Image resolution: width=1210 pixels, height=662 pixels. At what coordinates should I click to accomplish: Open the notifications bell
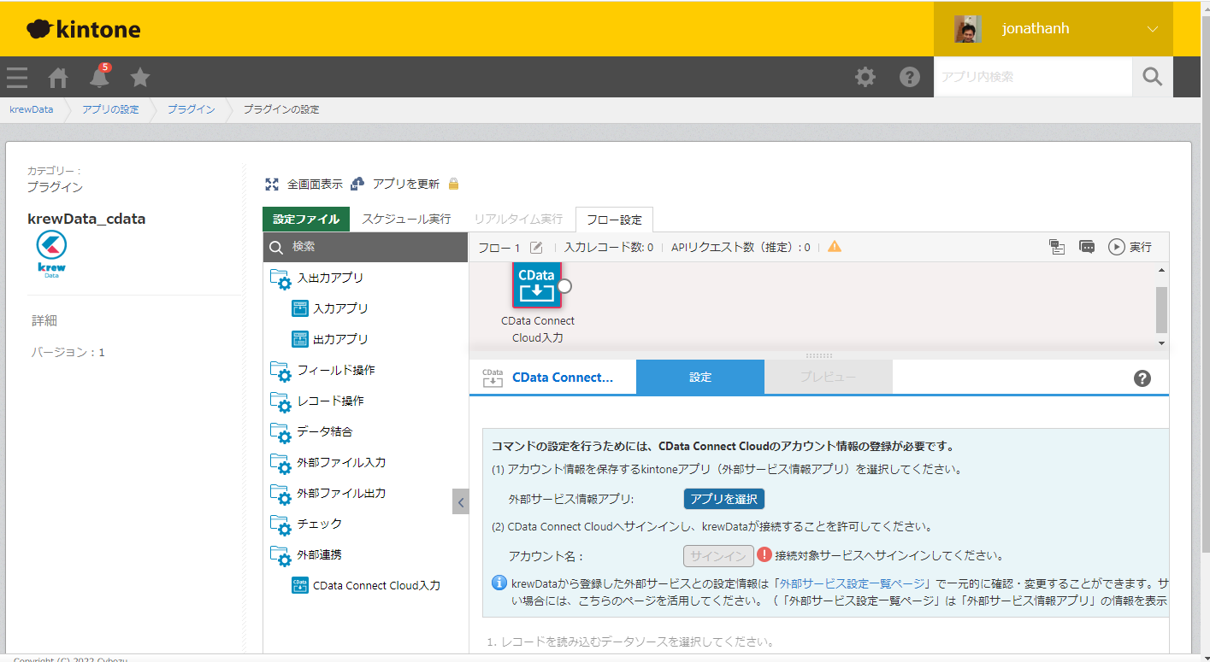[100, 76]
